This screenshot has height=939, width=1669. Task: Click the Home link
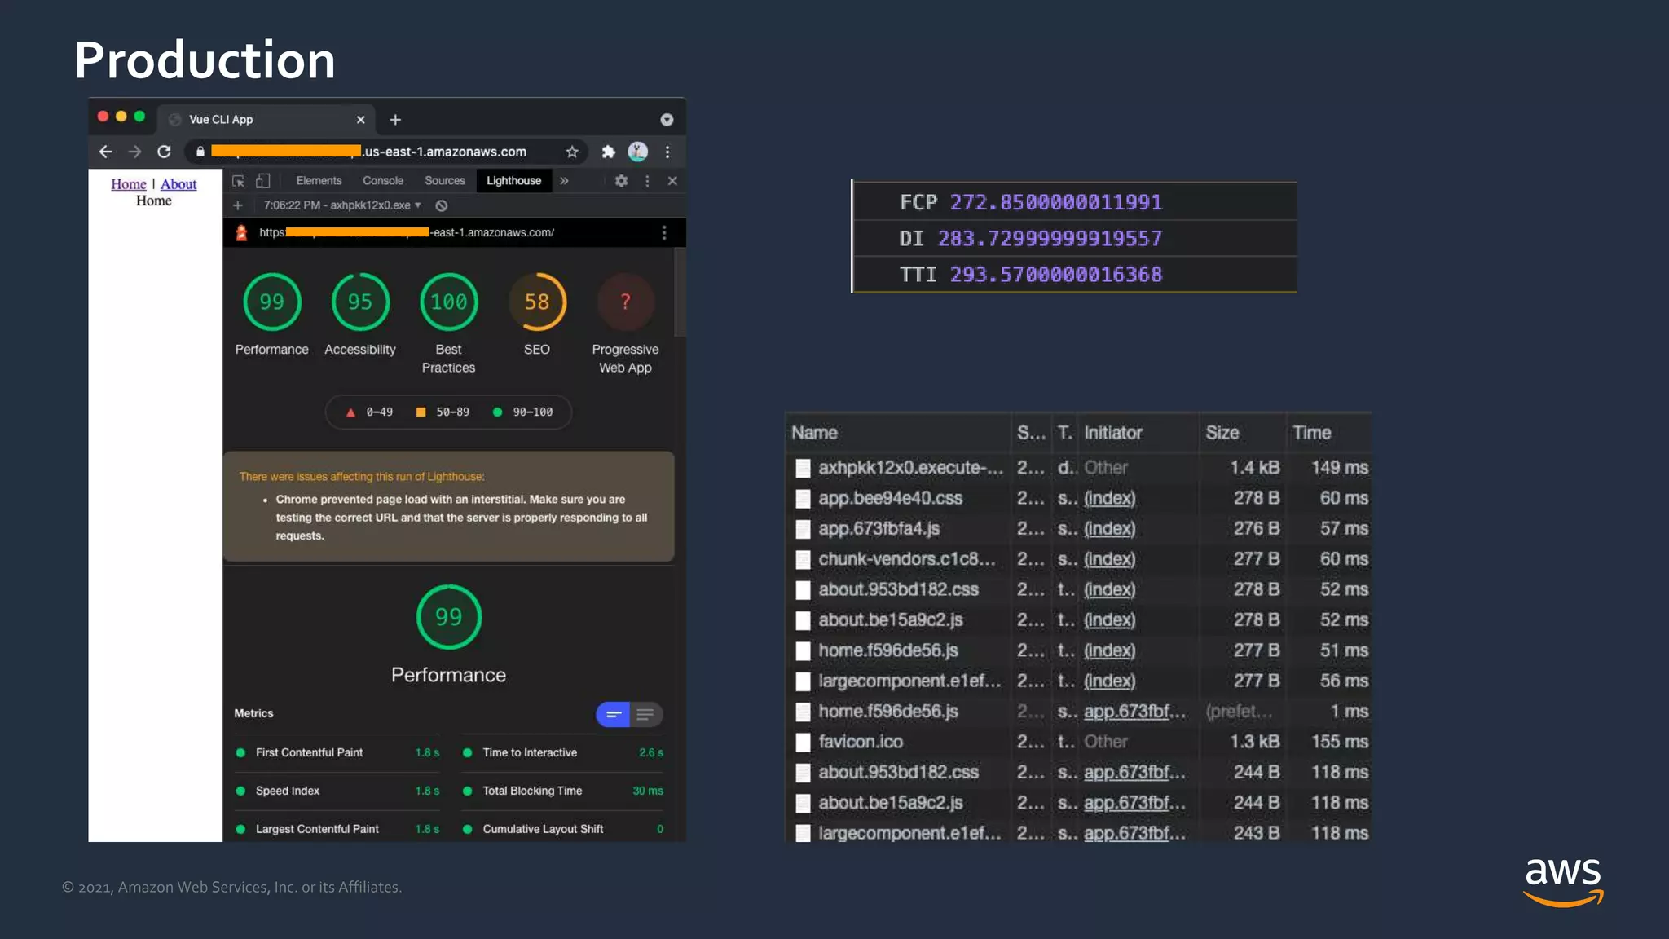(x=129, y=184)
